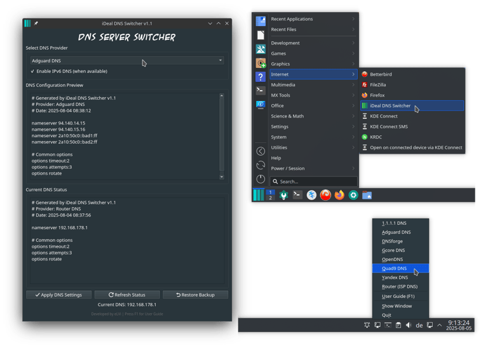Launch the terminal icon in the launcher sidebar
488x348 pixels.
[x=261, y=90]
